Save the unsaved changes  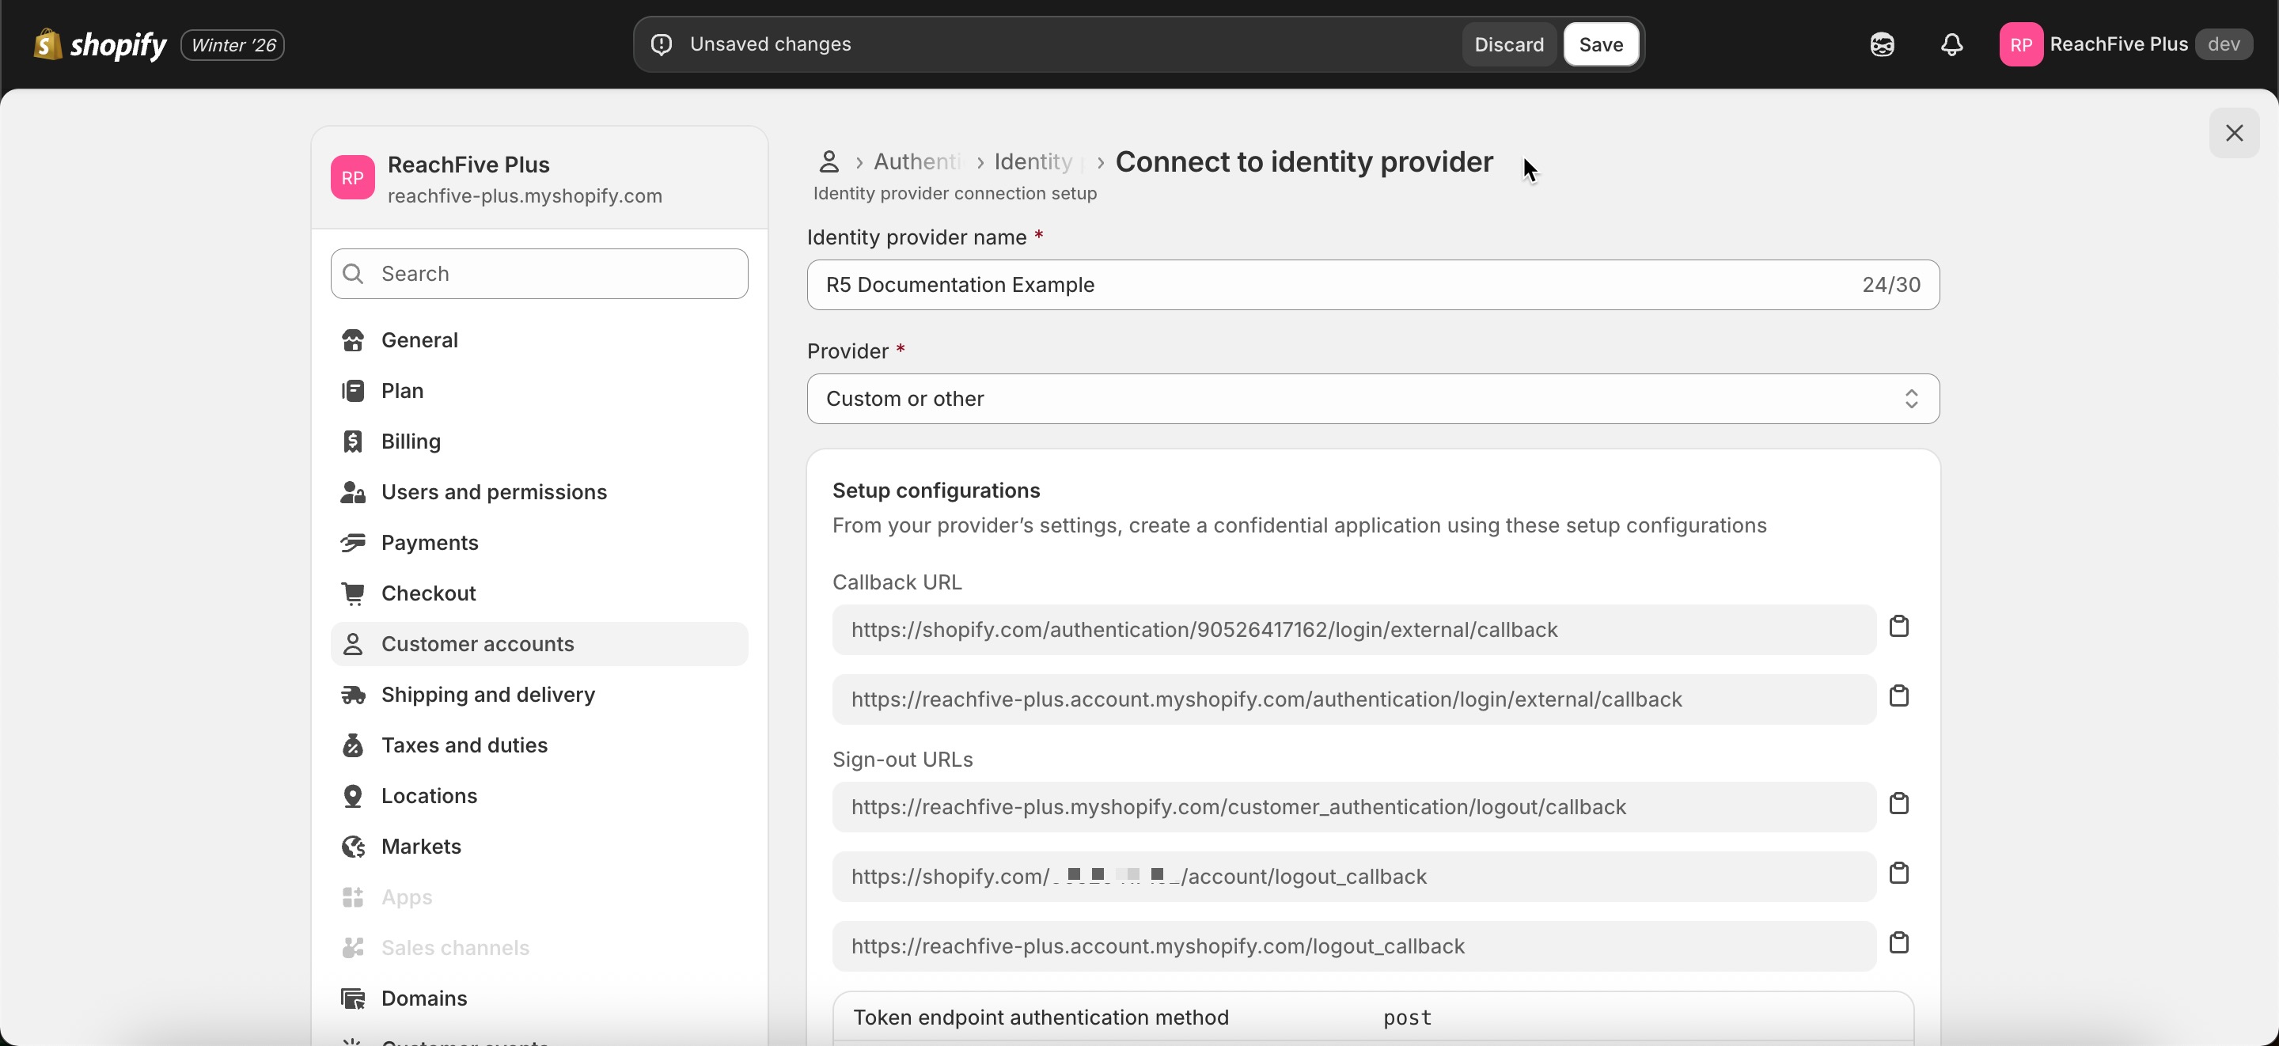(1602, 44)
